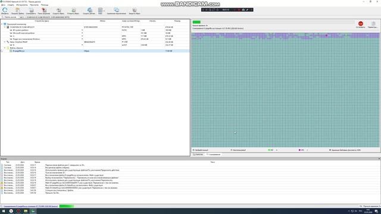This screenshot has height=214, width=381.
Task: Click the red Stop scan button
Action: pyautogui.click(x=361, y=24)
